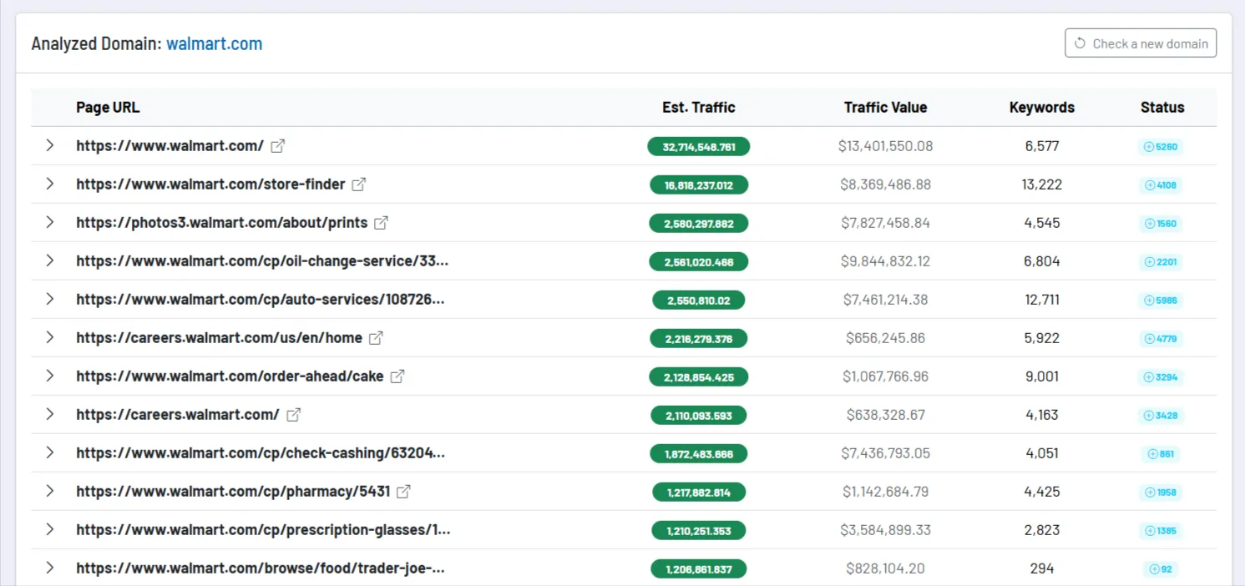The height and width of the screenshot is (586, 1245).
Task: Expand the order-ahead/cake row
Action: pyautogui.click(x=50, y=376)
